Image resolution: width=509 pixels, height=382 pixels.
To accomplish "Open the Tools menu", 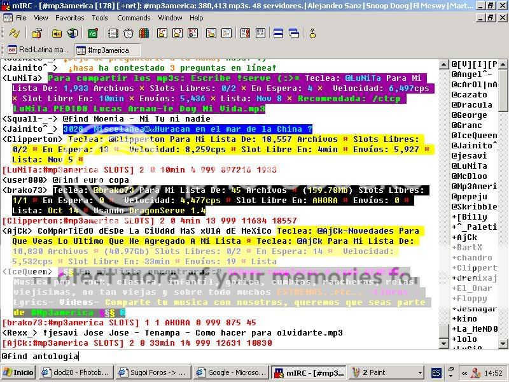I will (x=100, y=18).
